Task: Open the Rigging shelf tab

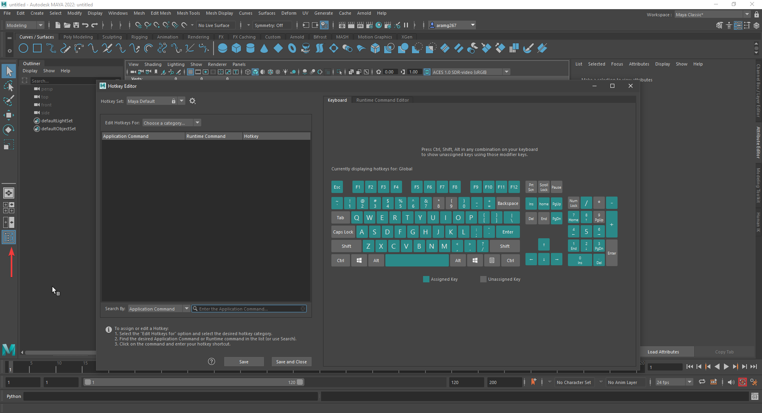Action: [139, 37]
